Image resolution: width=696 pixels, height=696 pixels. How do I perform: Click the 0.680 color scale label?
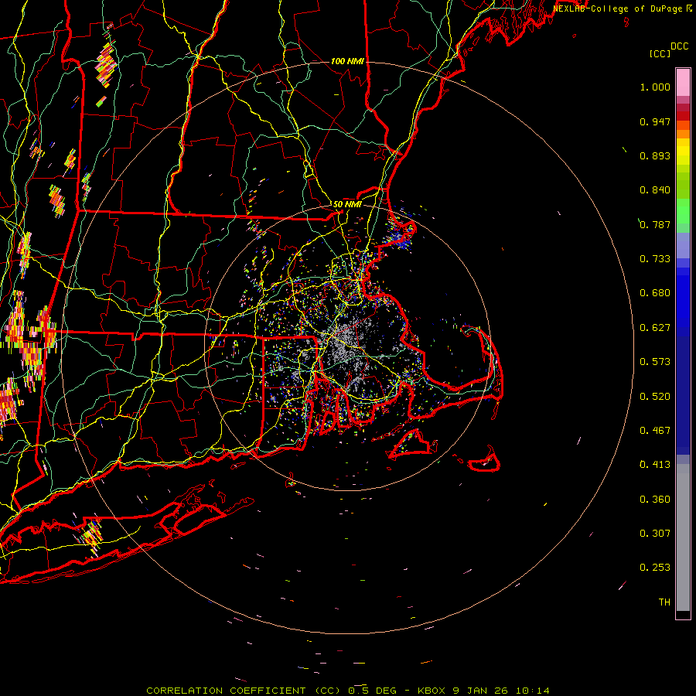pyautogui.click(x=655, y=293)
